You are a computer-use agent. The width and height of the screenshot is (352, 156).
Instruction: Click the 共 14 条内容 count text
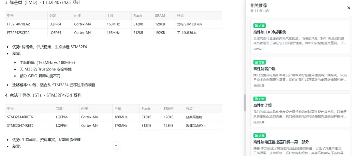tap(259, 11)
